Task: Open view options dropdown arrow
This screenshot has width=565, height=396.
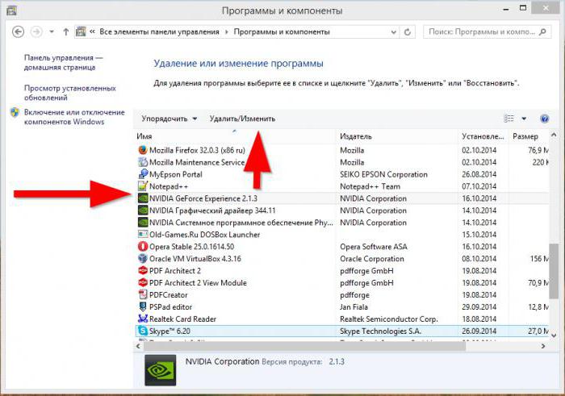Action: [x=524, y=119]
